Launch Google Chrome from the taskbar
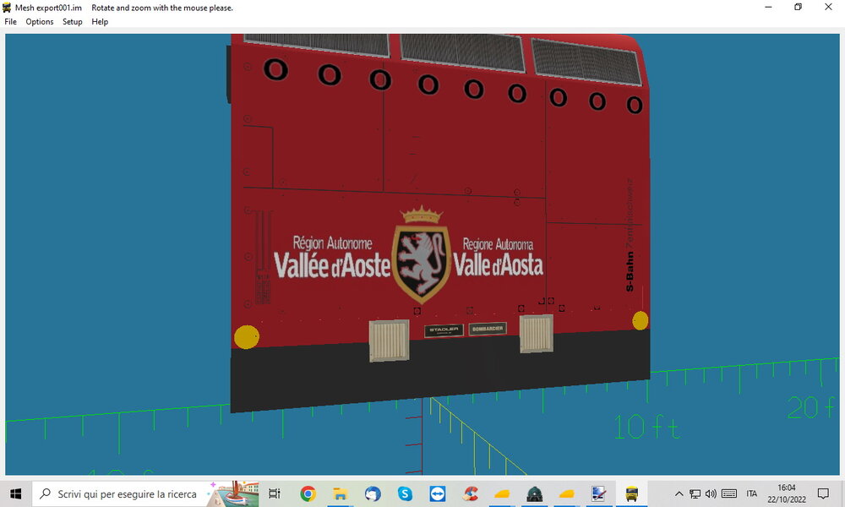The image size is (845, 507). 308,493
